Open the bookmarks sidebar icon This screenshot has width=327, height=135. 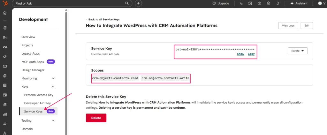(x=5, y=28)
